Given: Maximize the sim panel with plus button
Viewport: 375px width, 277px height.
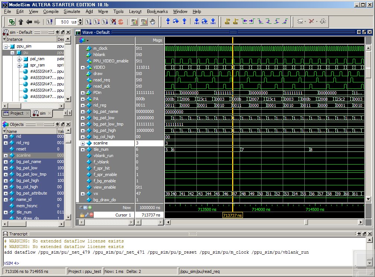Looking at the screenshot, I should tap(57, 32).
